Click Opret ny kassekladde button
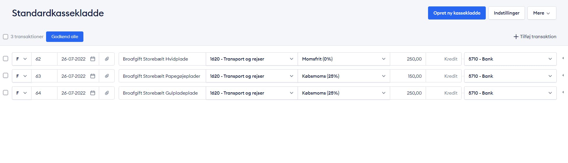 [457, 13]
